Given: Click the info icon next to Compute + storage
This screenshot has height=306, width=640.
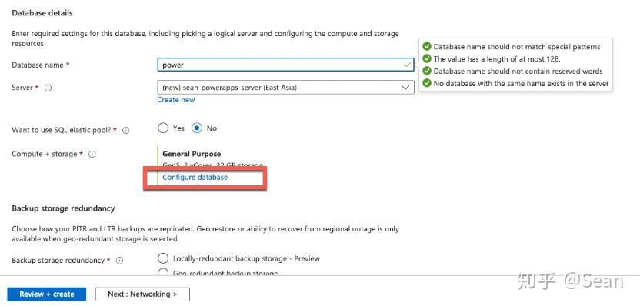Looking at the screenshot, I should click(92, 155).
